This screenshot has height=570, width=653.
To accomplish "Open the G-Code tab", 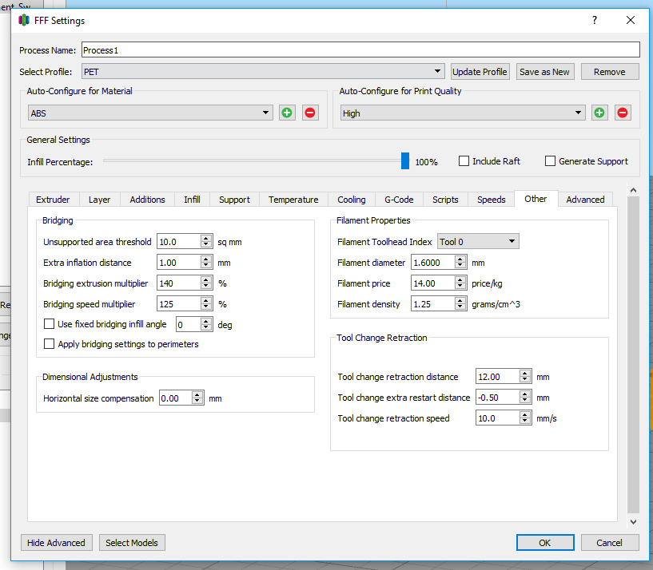I will (399, 200).
